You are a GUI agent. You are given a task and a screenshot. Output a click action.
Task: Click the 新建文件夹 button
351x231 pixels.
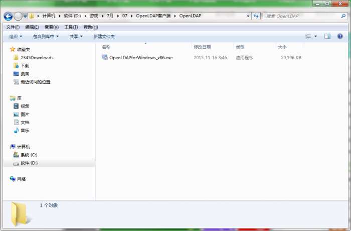point(104,36)
